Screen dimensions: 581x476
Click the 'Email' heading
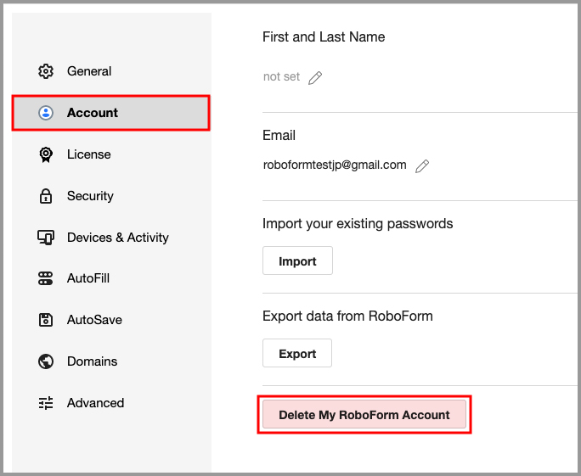279,136
